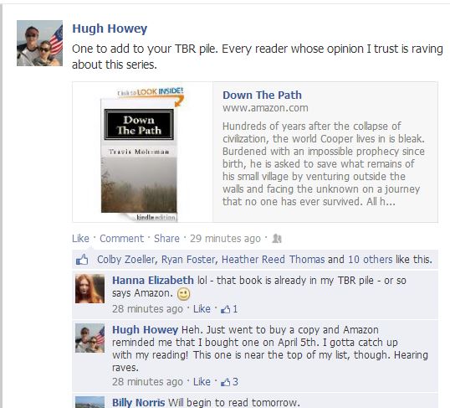
Task: Click Comment under the post
Action: click(121, 239)
